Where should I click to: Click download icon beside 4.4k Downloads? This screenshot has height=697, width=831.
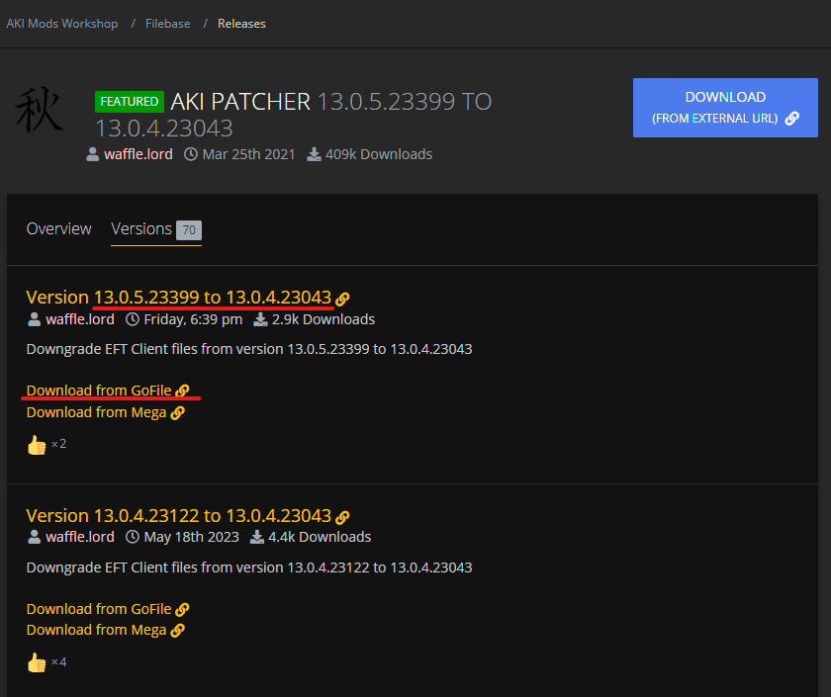(257, 537)
